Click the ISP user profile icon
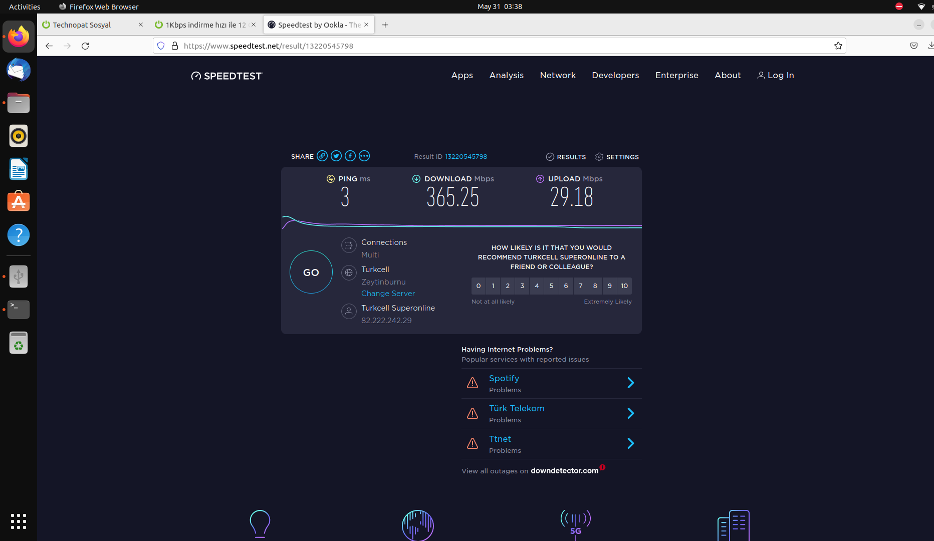This screenshot has height=541, width=934. [x=349, y=311]
